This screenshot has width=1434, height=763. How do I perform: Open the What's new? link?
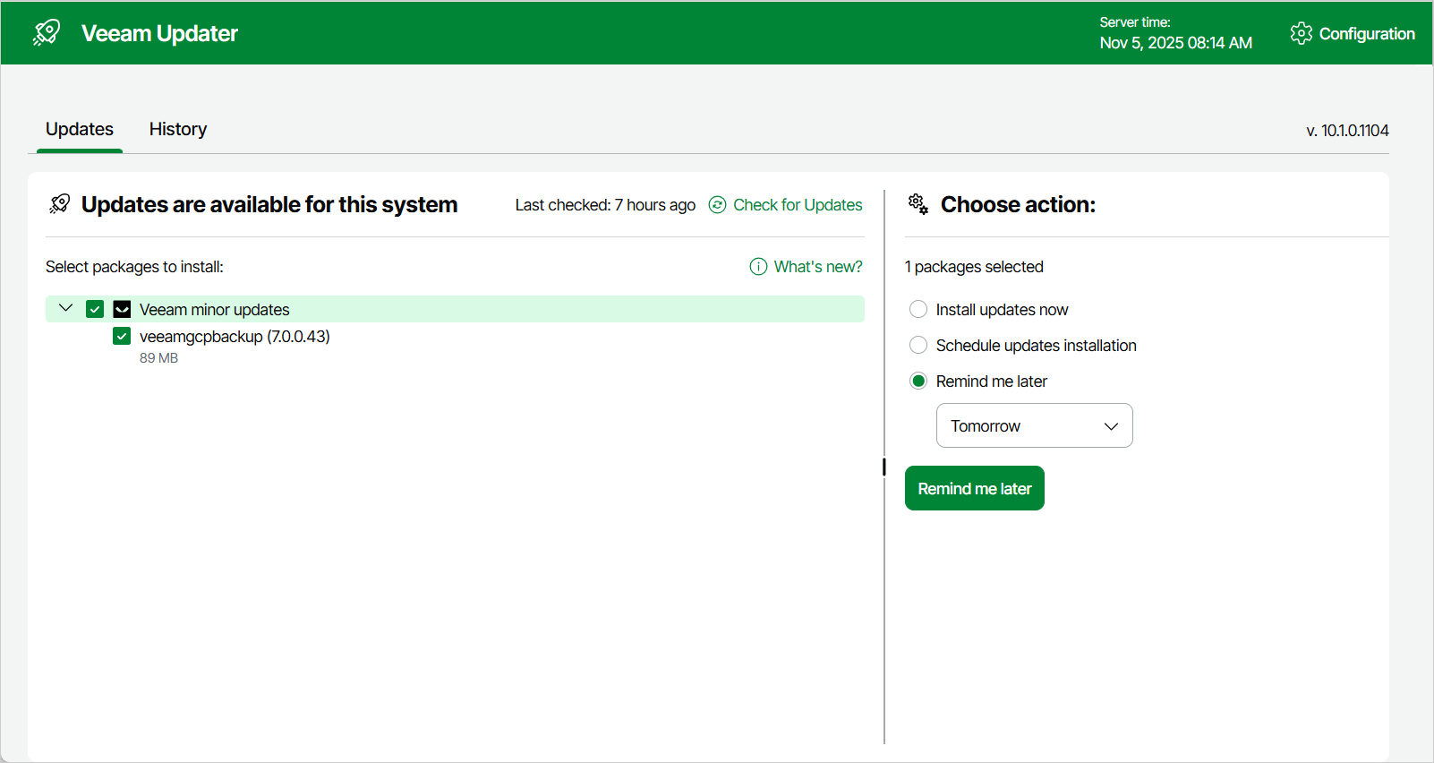coord(818,267)
